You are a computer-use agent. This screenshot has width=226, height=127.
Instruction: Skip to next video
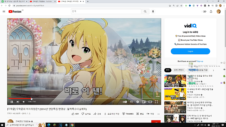[18, 102]
